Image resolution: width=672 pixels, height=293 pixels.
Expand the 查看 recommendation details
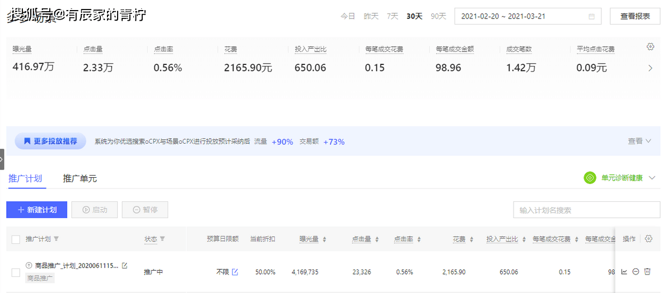pyautogui.click(x=640, y=141)
